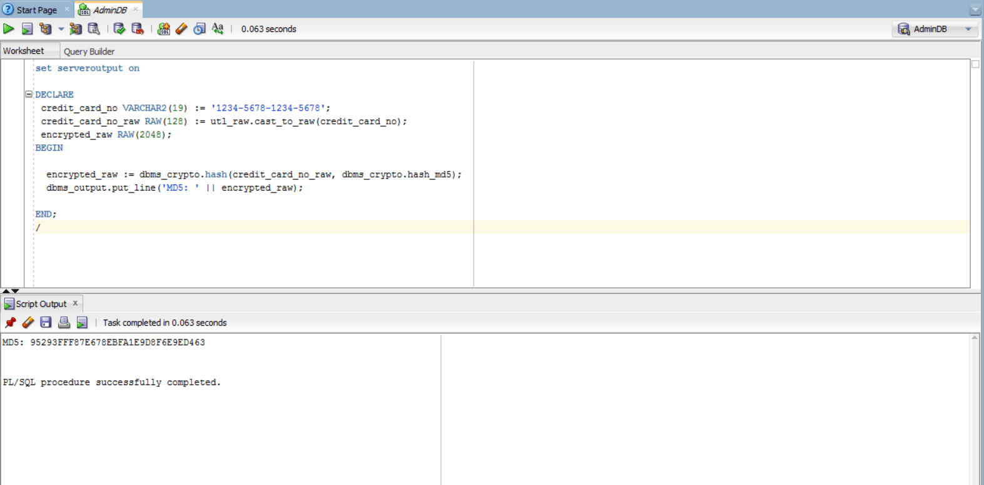
Task: Commit changes with green check database icon
Action: click(x=119, y=29)
